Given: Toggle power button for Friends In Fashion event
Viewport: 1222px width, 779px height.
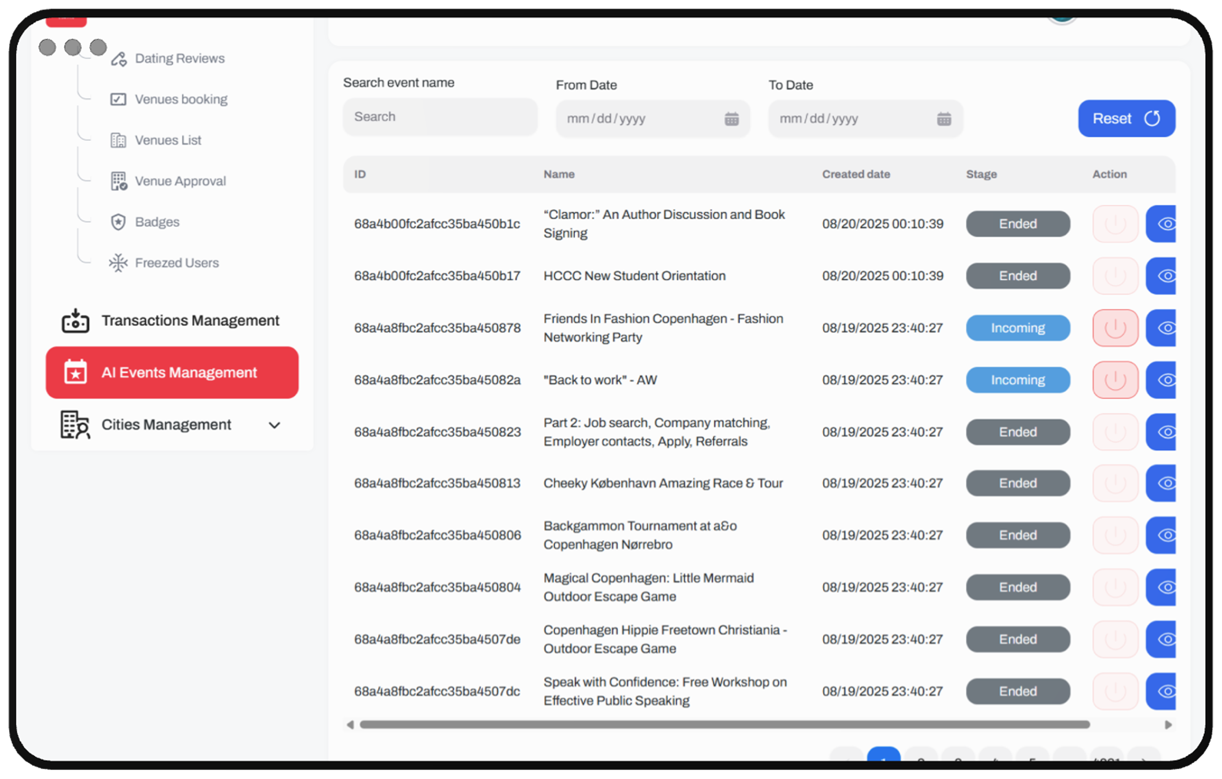Looking at the screenshot, I should [x=1115, y=328].
